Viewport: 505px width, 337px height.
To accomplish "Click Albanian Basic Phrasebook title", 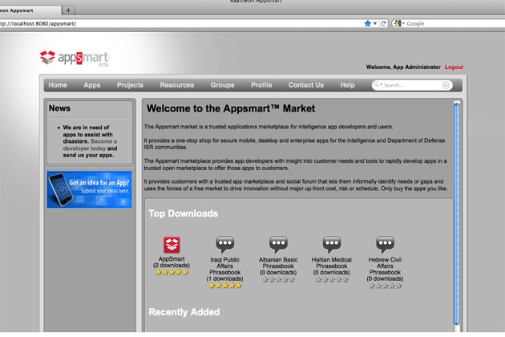I will click(x=278, y=263).
